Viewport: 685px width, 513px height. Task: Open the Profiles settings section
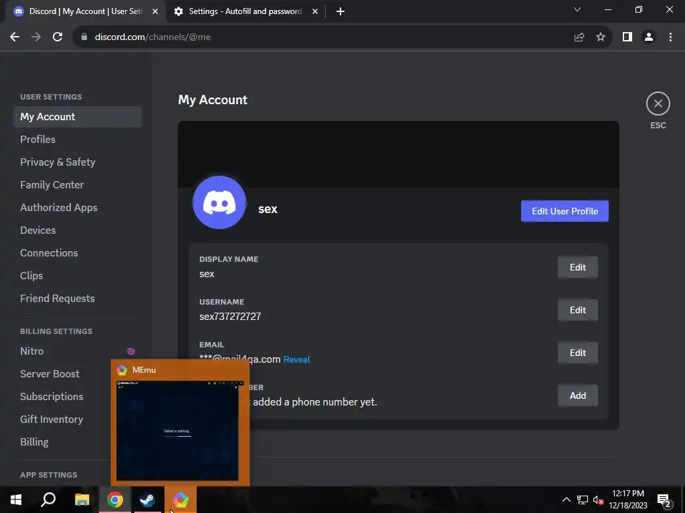(78, 140)
